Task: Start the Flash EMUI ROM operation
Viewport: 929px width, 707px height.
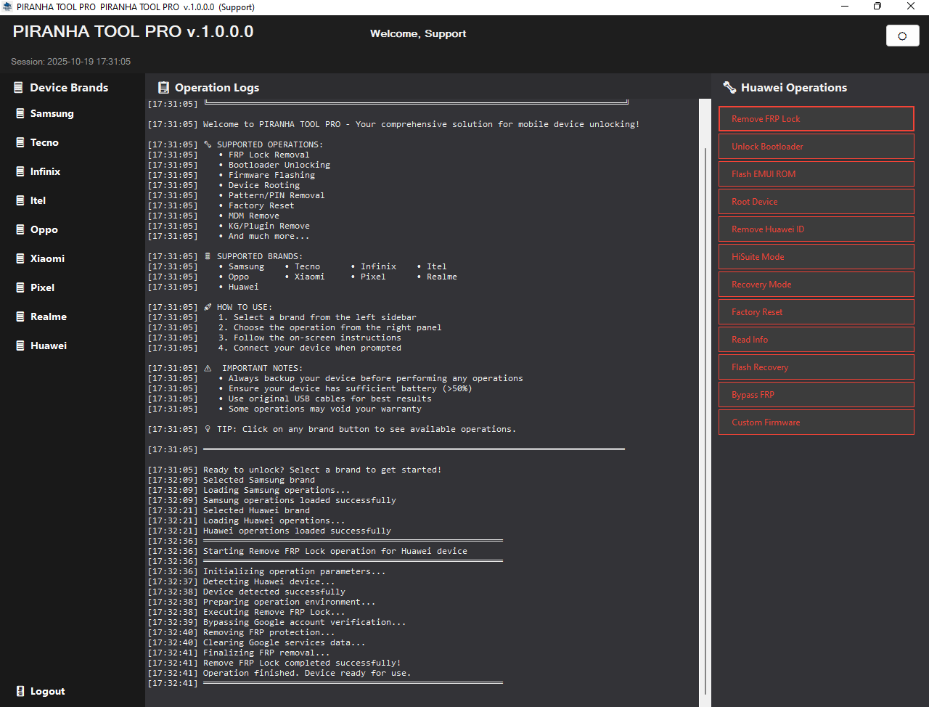Action: (816, 174)
